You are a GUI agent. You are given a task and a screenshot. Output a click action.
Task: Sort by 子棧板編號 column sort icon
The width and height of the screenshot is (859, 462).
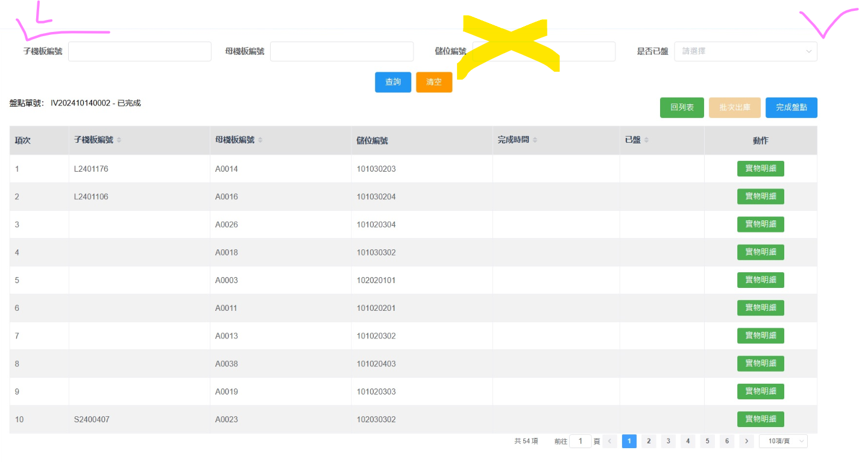point(119,140)
